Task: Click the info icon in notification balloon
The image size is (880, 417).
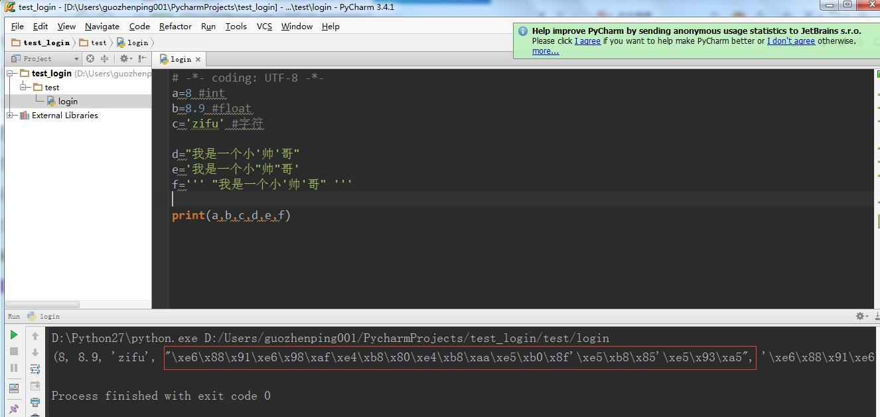Action: point(523,31)
